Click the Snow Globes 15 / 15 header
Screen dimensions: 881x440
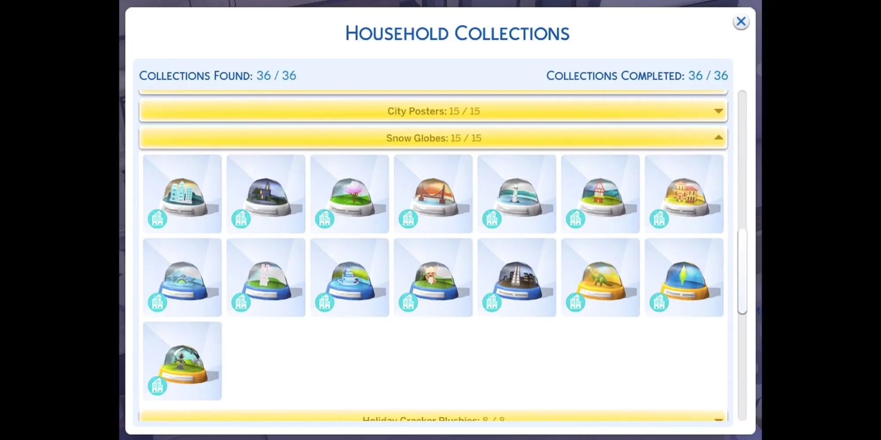pos(433,138)
